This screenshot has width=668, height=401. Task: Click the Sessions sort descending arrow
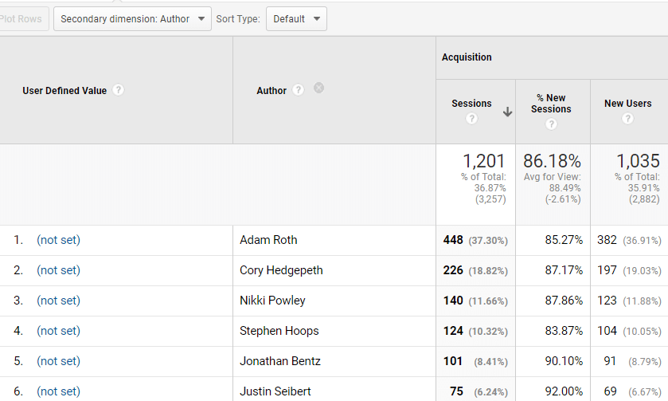tap(507, 112)
